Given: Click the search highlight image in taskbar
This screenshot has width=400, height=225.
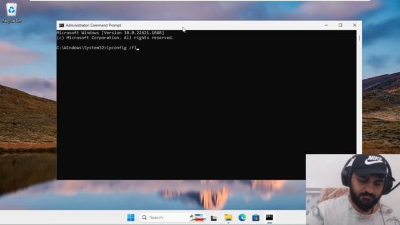Looking at the screenshot, I should tap(198, 217).
